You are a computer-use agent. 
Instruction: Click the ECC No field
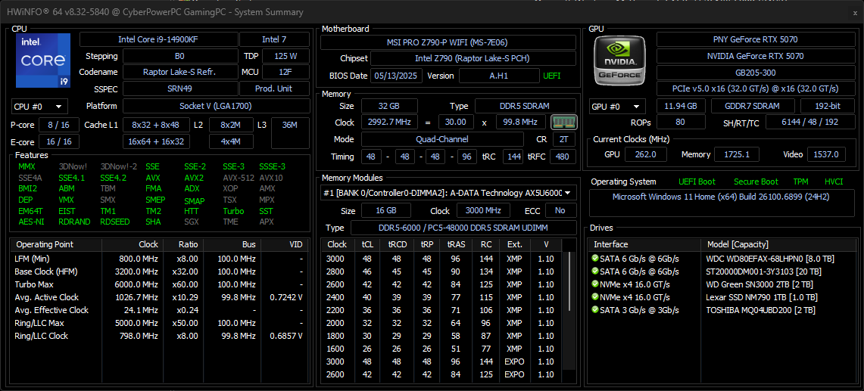(x=560, y=210)
